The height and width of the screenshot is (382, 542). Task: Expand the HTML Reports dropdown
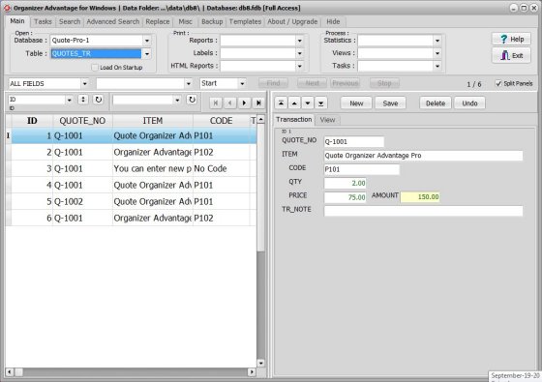[x=300, y=66]
